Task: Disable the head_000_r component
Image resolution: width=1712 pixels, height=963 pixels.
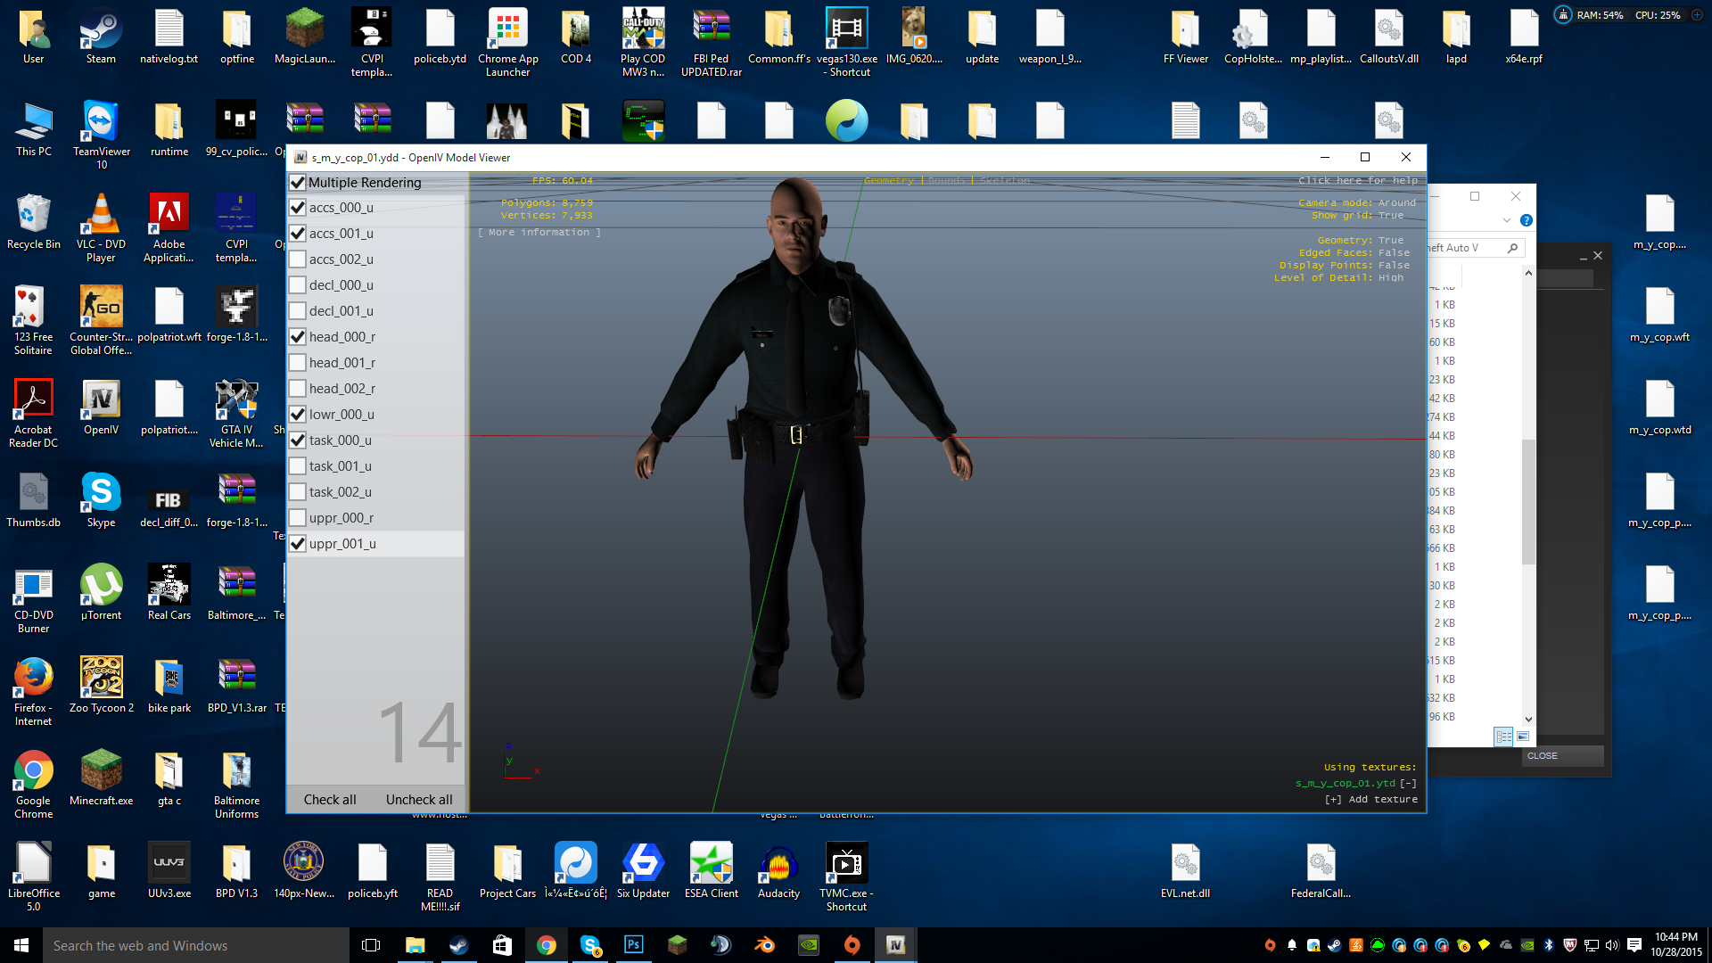Action: pyautogui.click(x=298, y=337)
